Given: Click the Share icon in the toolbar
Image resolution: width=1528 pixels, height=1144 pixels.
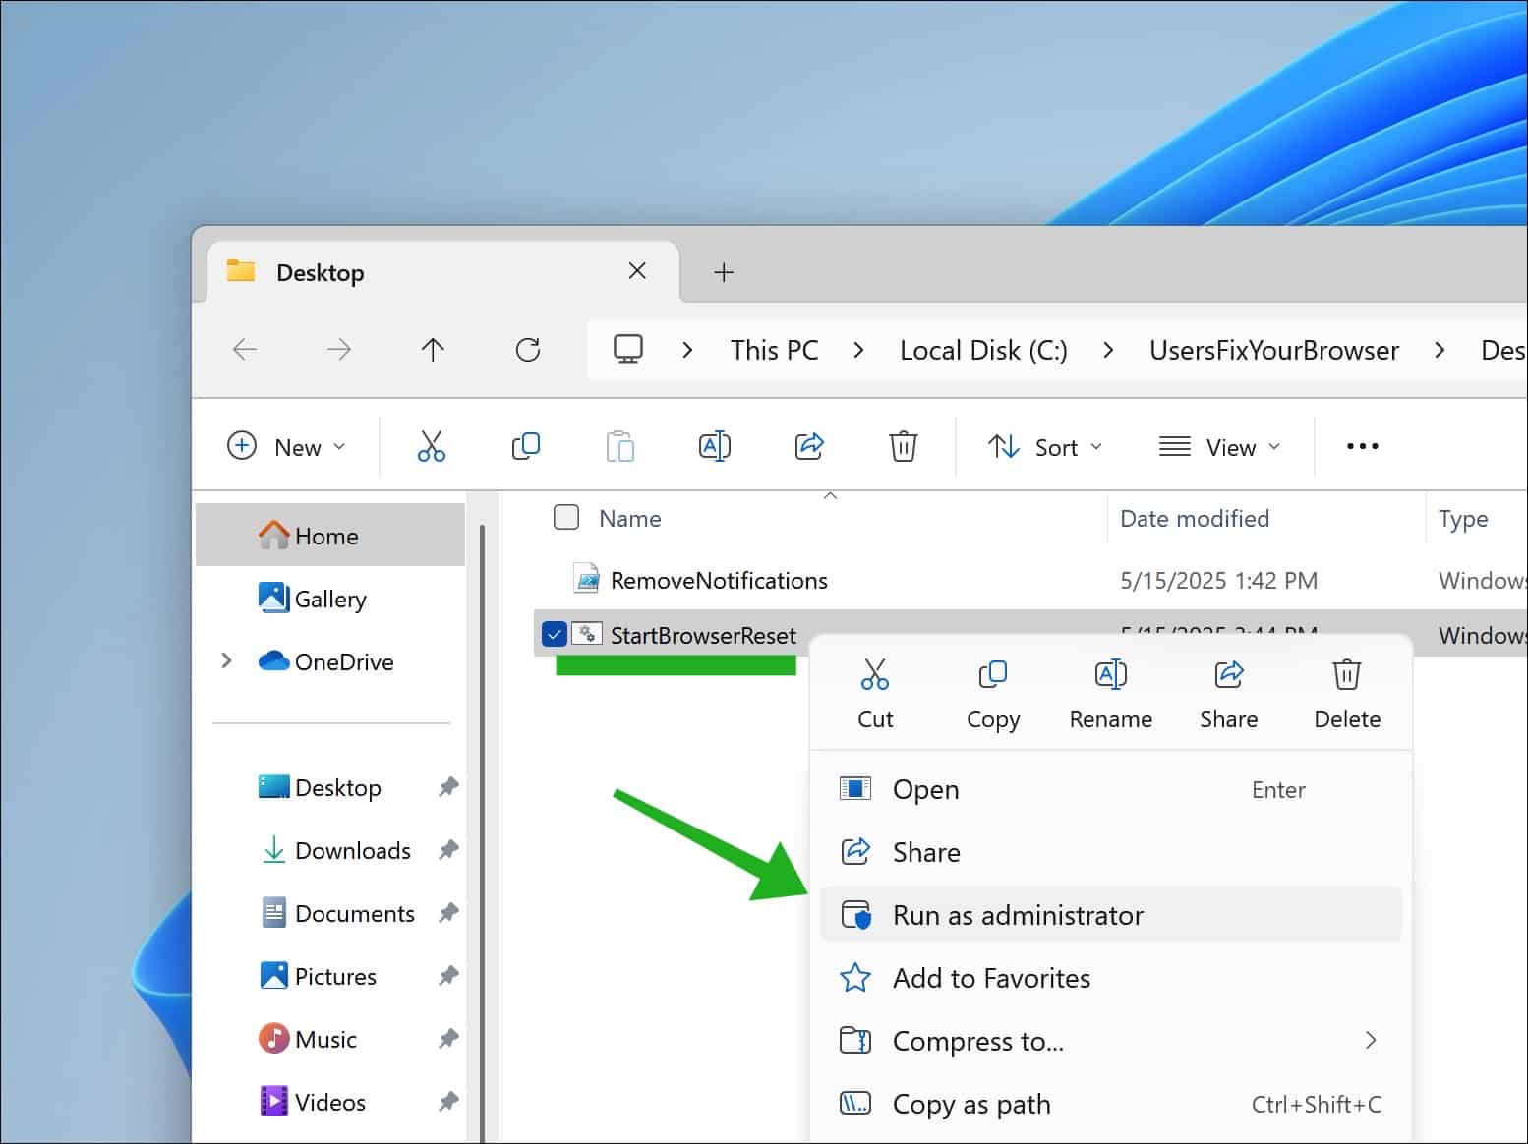Looking at the screenshot, I should click(x=809, y=446).
